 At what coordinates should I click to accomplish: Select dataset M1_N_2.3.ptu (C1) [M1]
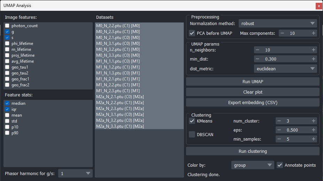click(x=139, y=91)
